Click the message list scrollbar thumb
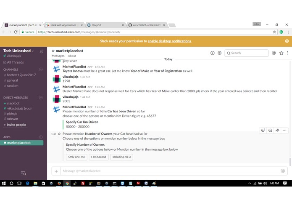 click(290, 162)
